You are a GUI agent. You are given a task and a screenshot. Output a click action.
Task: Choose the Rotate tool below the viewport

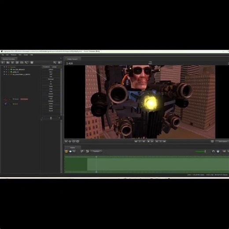point(74,141)
